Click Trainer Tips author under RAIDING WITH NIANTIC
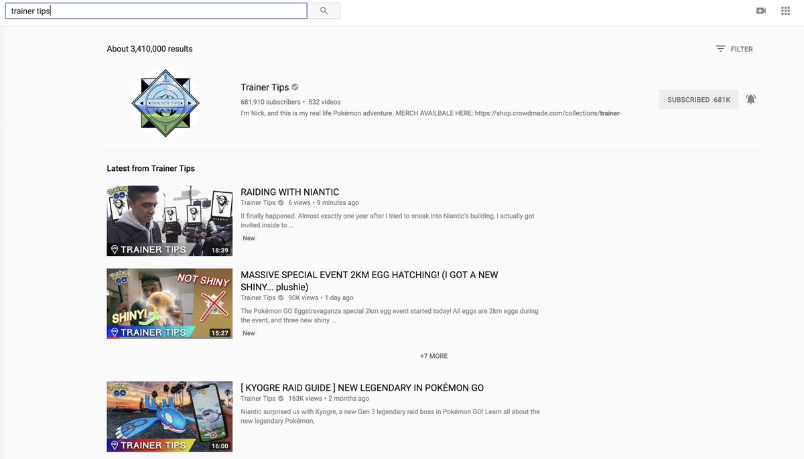Image resolution: width=804 pixels, height=459 pixels. pyautogui.click(x=258, y=202)
